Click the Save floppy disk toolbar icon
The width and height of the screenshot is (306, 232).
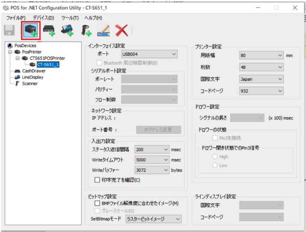click(9, 30)
